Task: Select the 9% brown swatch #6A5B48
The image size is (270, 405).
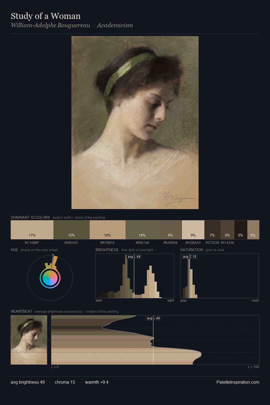Action: tap(170, 230)
